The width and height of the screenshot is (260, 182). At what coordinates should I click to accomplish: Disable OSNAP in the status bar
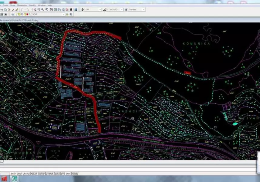[x=42, y=174]
